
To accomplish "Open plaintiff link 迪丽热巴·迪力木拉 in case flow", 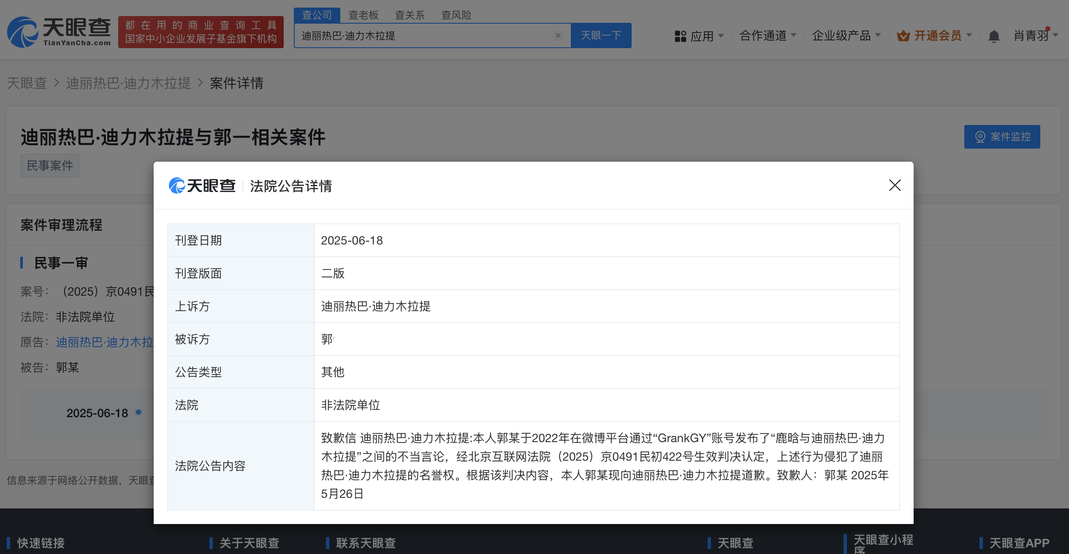I will pyautogui.click(x=105, y=342).
